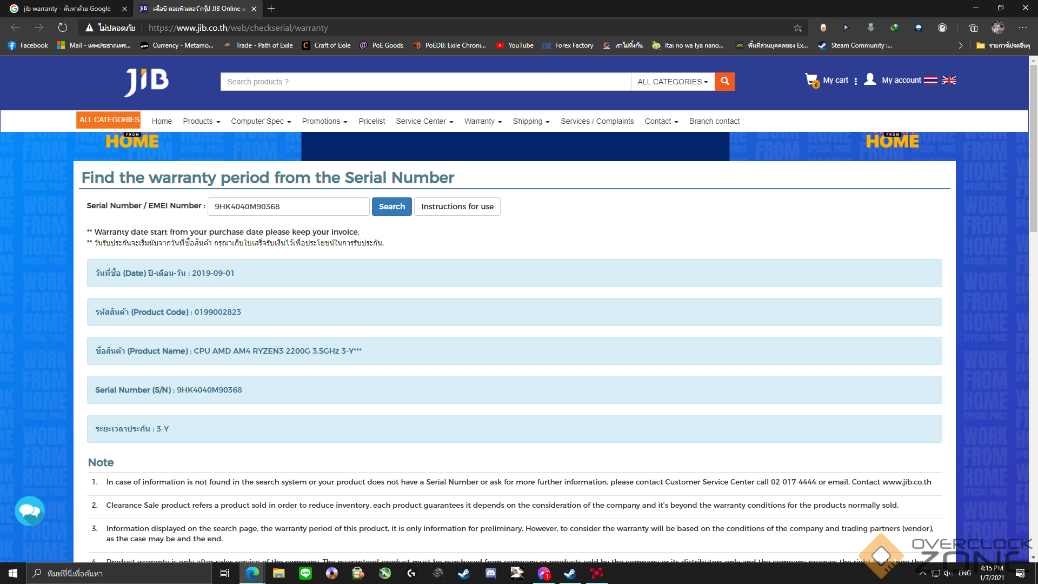Expand the Products menu dropdown
Screen dimensions: 1038x584
coord(201,122)
